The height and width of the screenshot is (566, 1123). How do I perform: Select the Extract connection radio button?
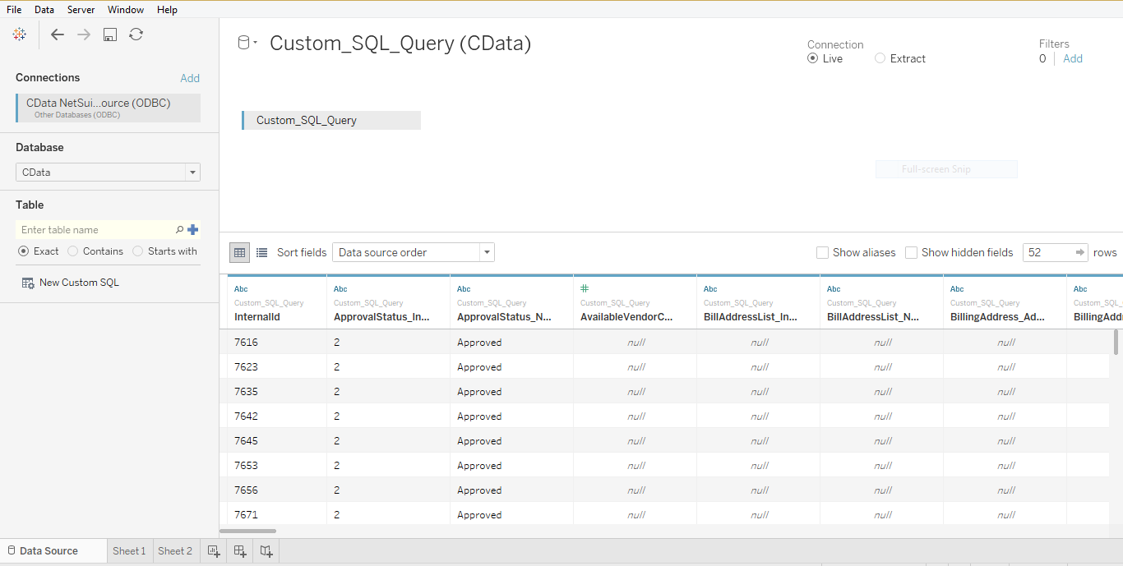point(879,58)
